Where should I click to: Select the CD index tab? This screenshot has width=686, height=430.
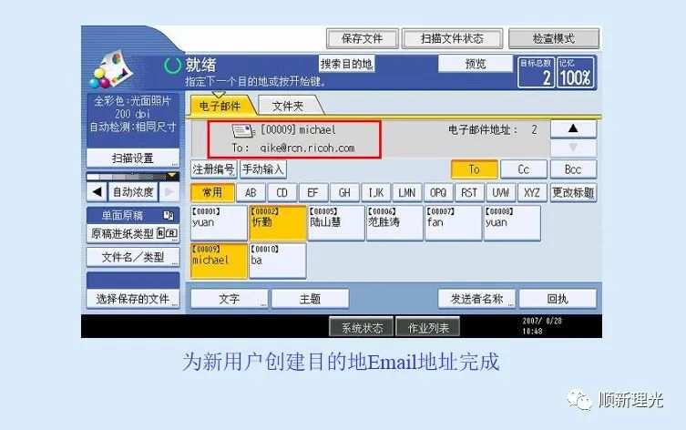point(282,192)
